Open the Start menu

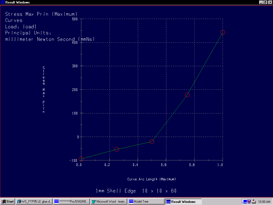[x=8, y=202]
